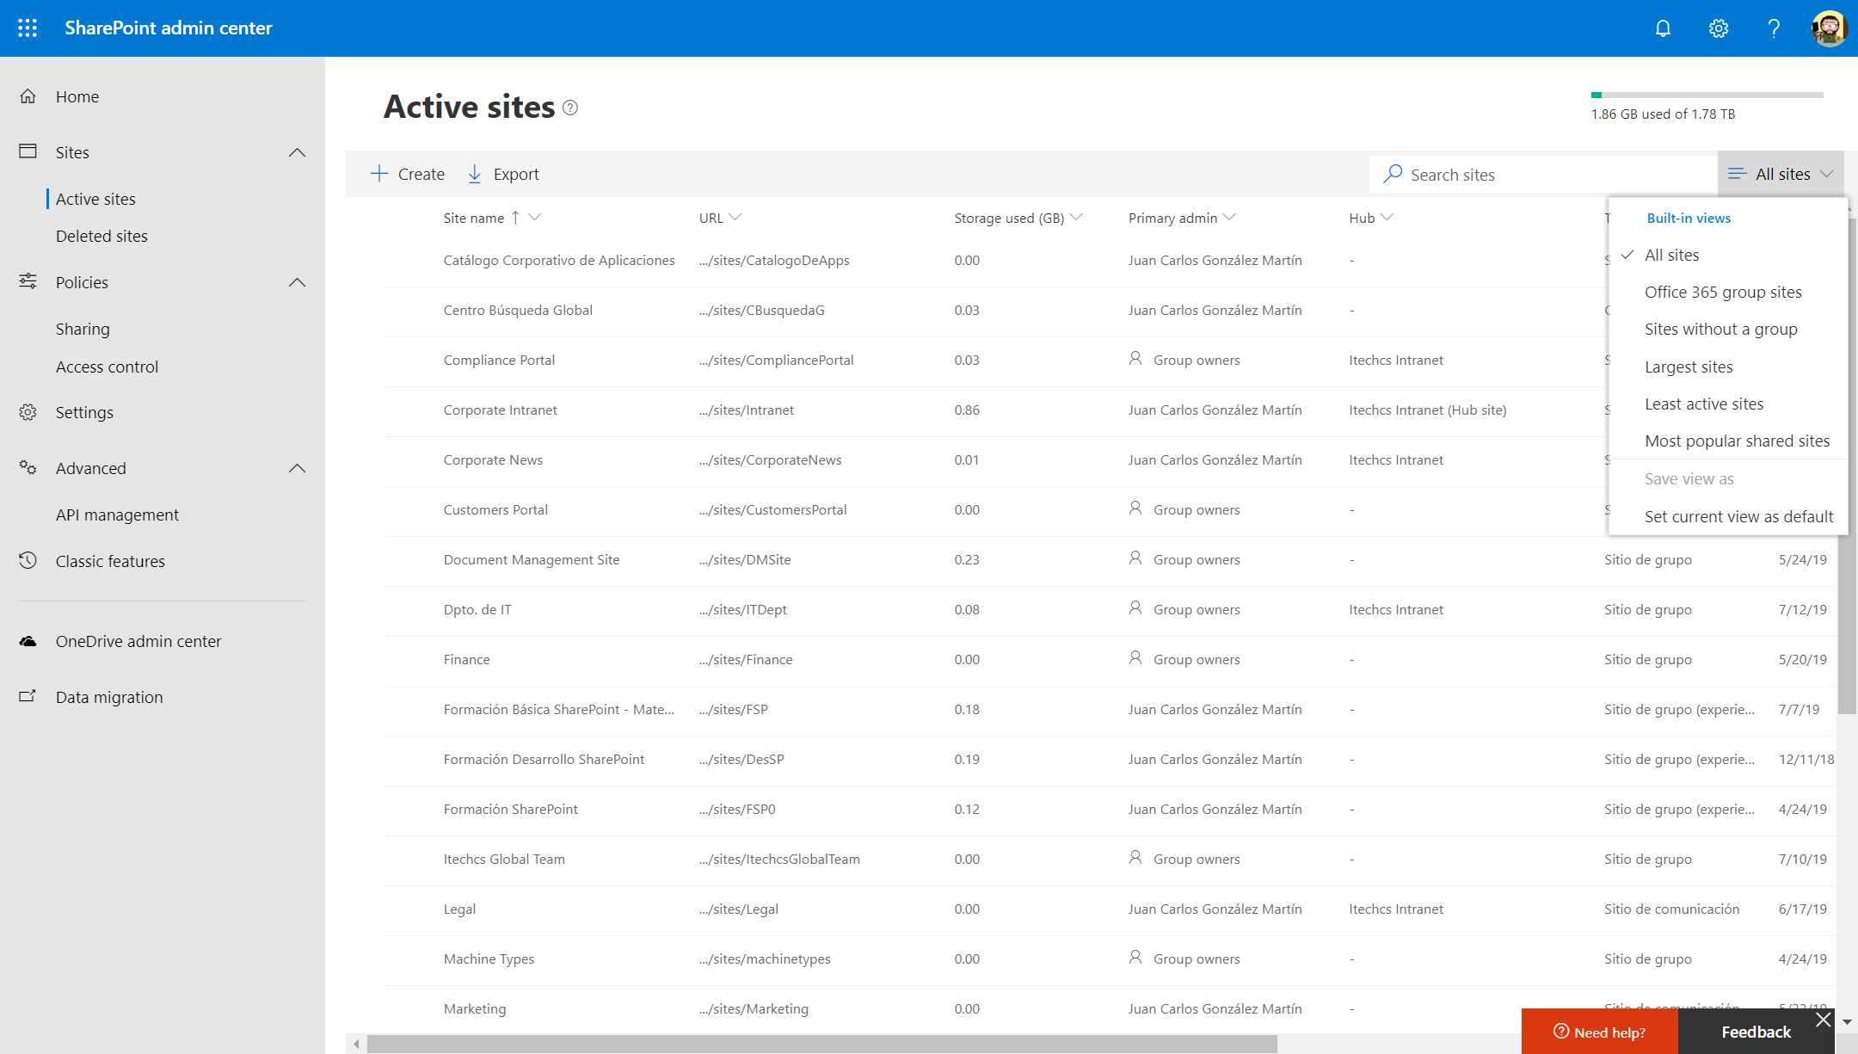Click the Search sites input field

click(x=1540, y=174)
